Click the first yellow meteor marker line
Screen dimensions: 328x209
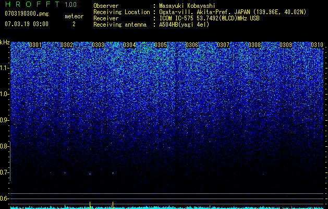point(90,205)
